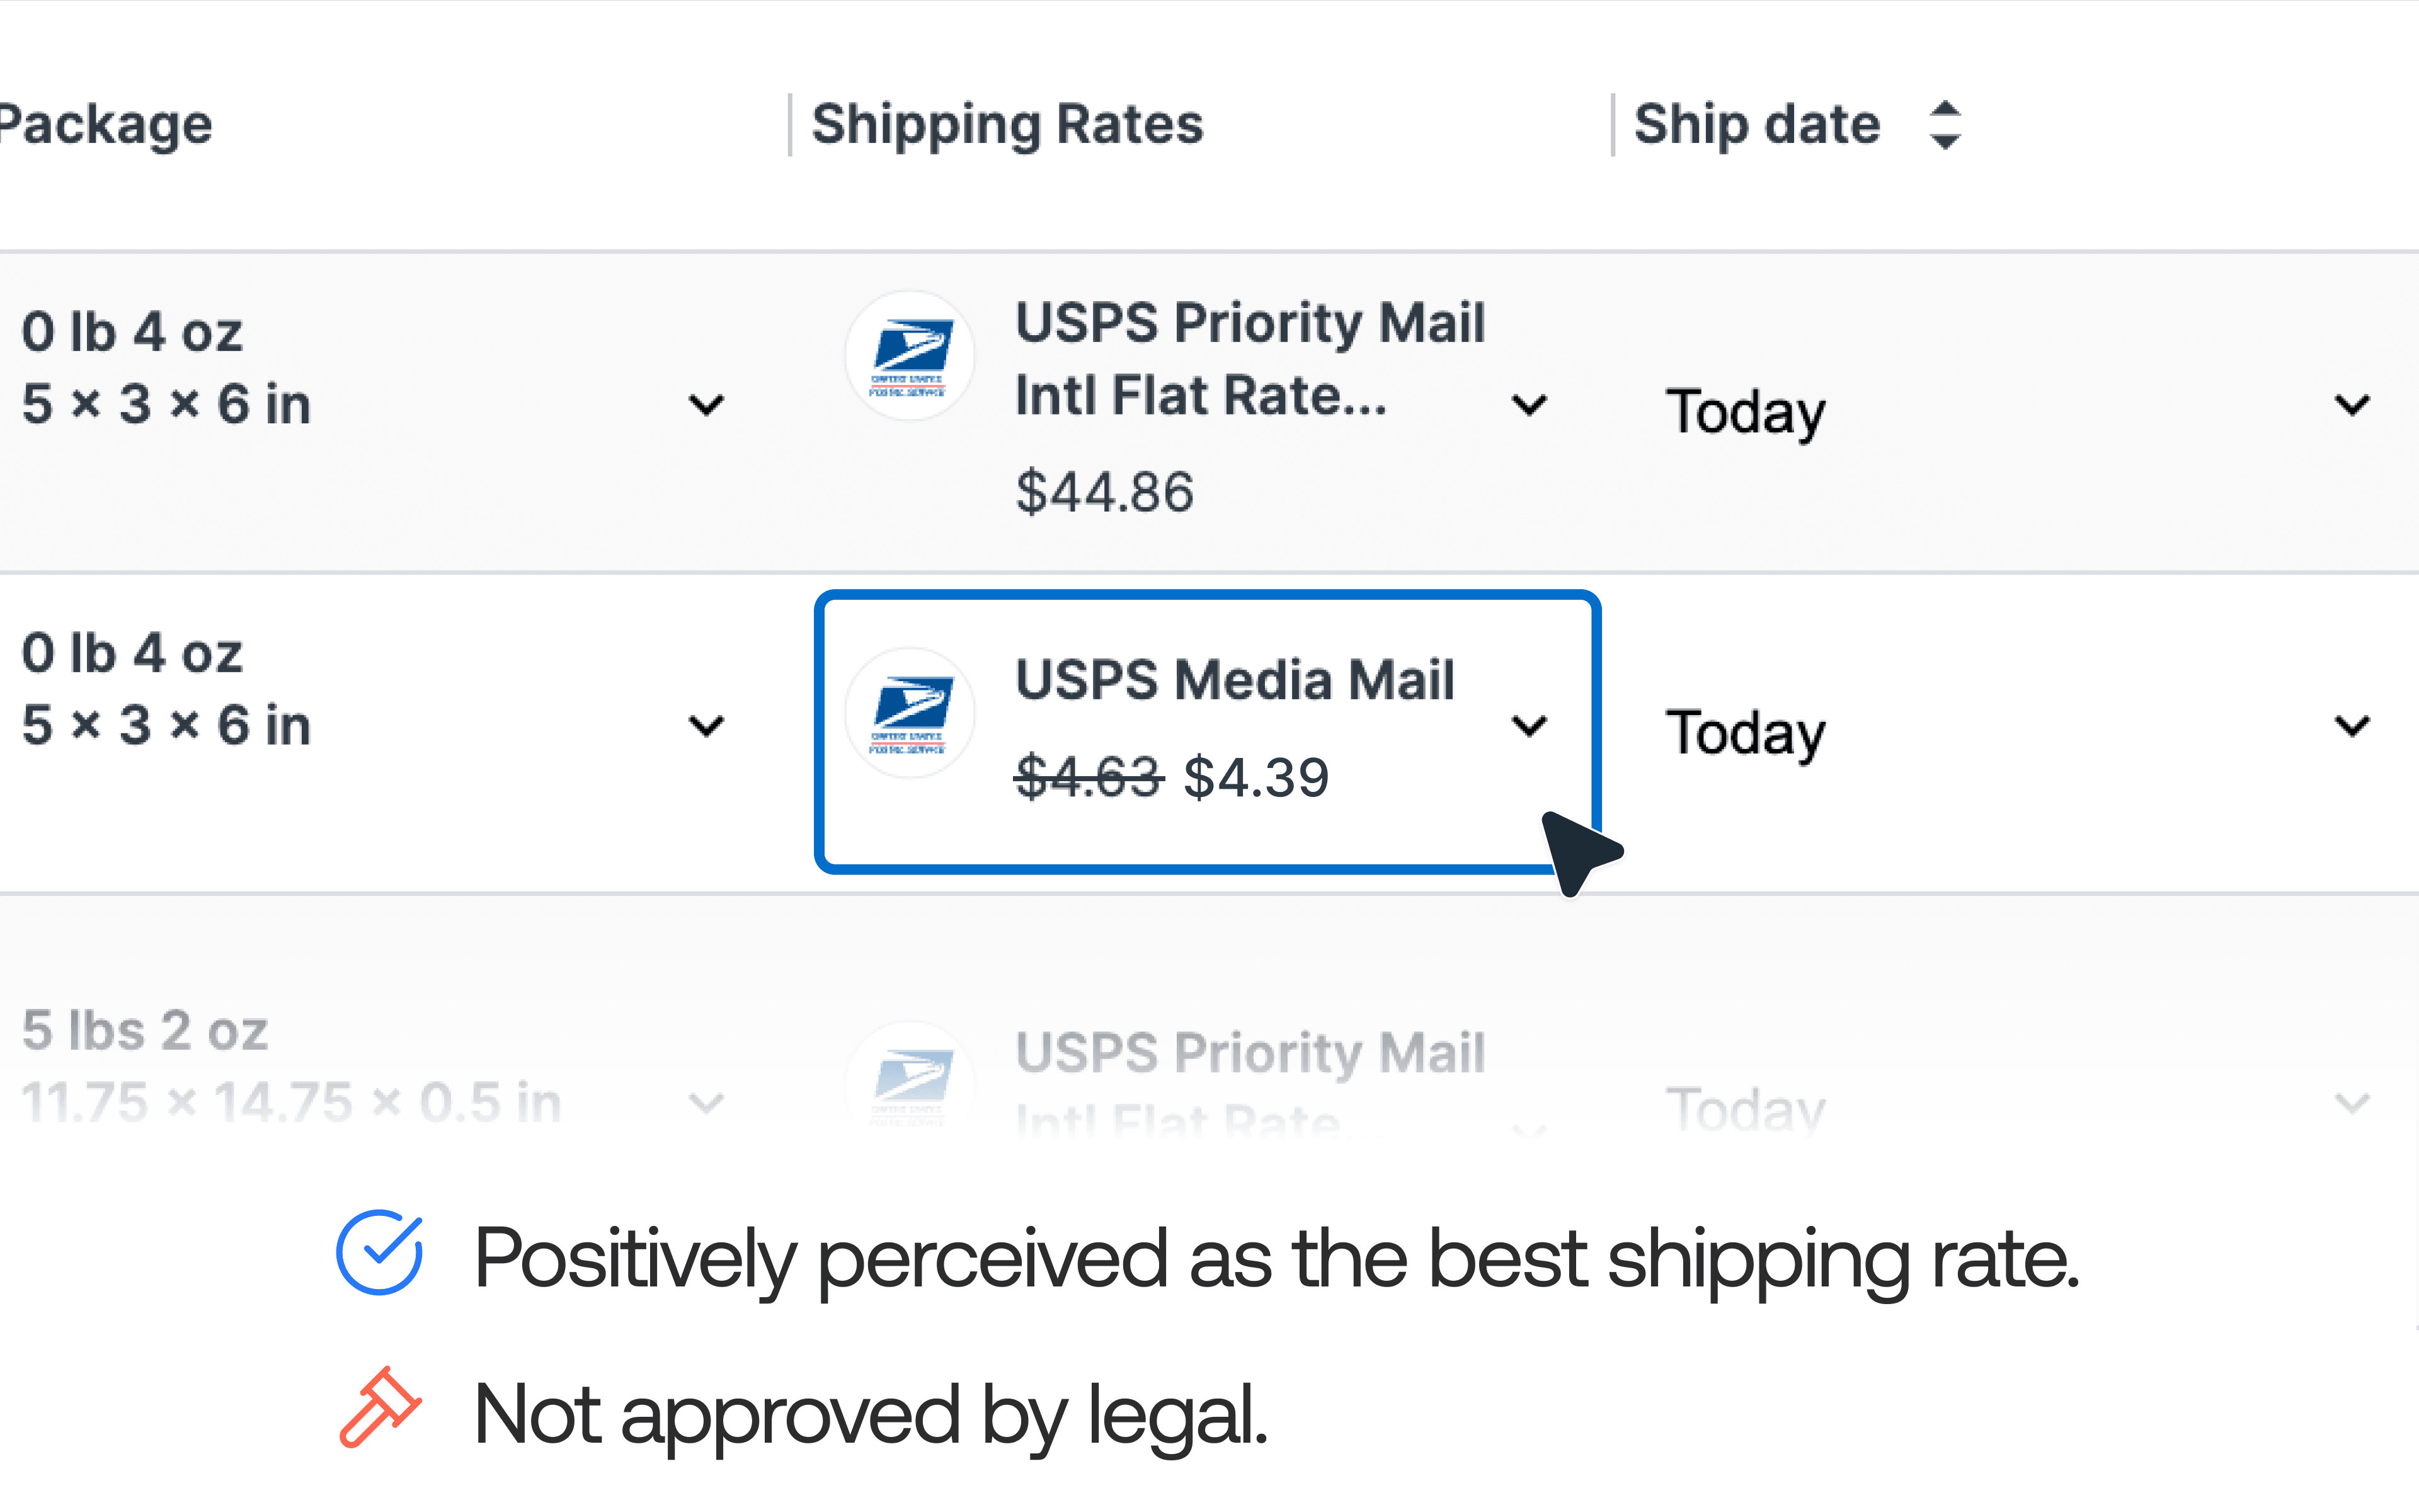
Task: Open the USPS Priority Mail Intl rate dropdown
Action: 1530,405
